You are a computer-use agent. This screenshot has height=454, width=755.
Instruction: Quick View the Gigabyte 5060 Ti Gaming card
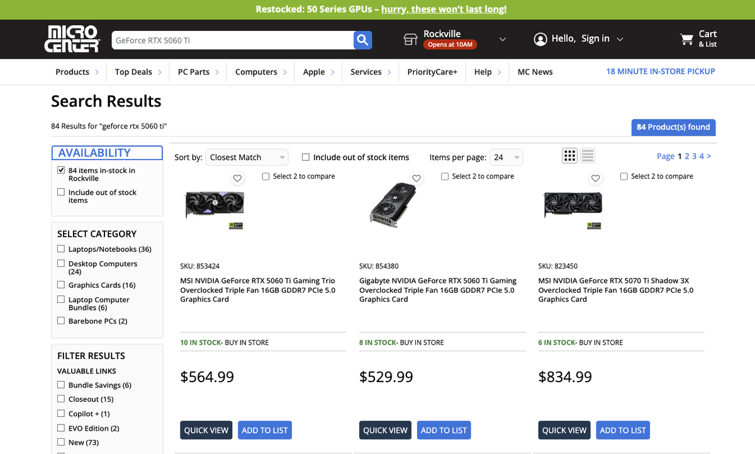click(385, 430)
